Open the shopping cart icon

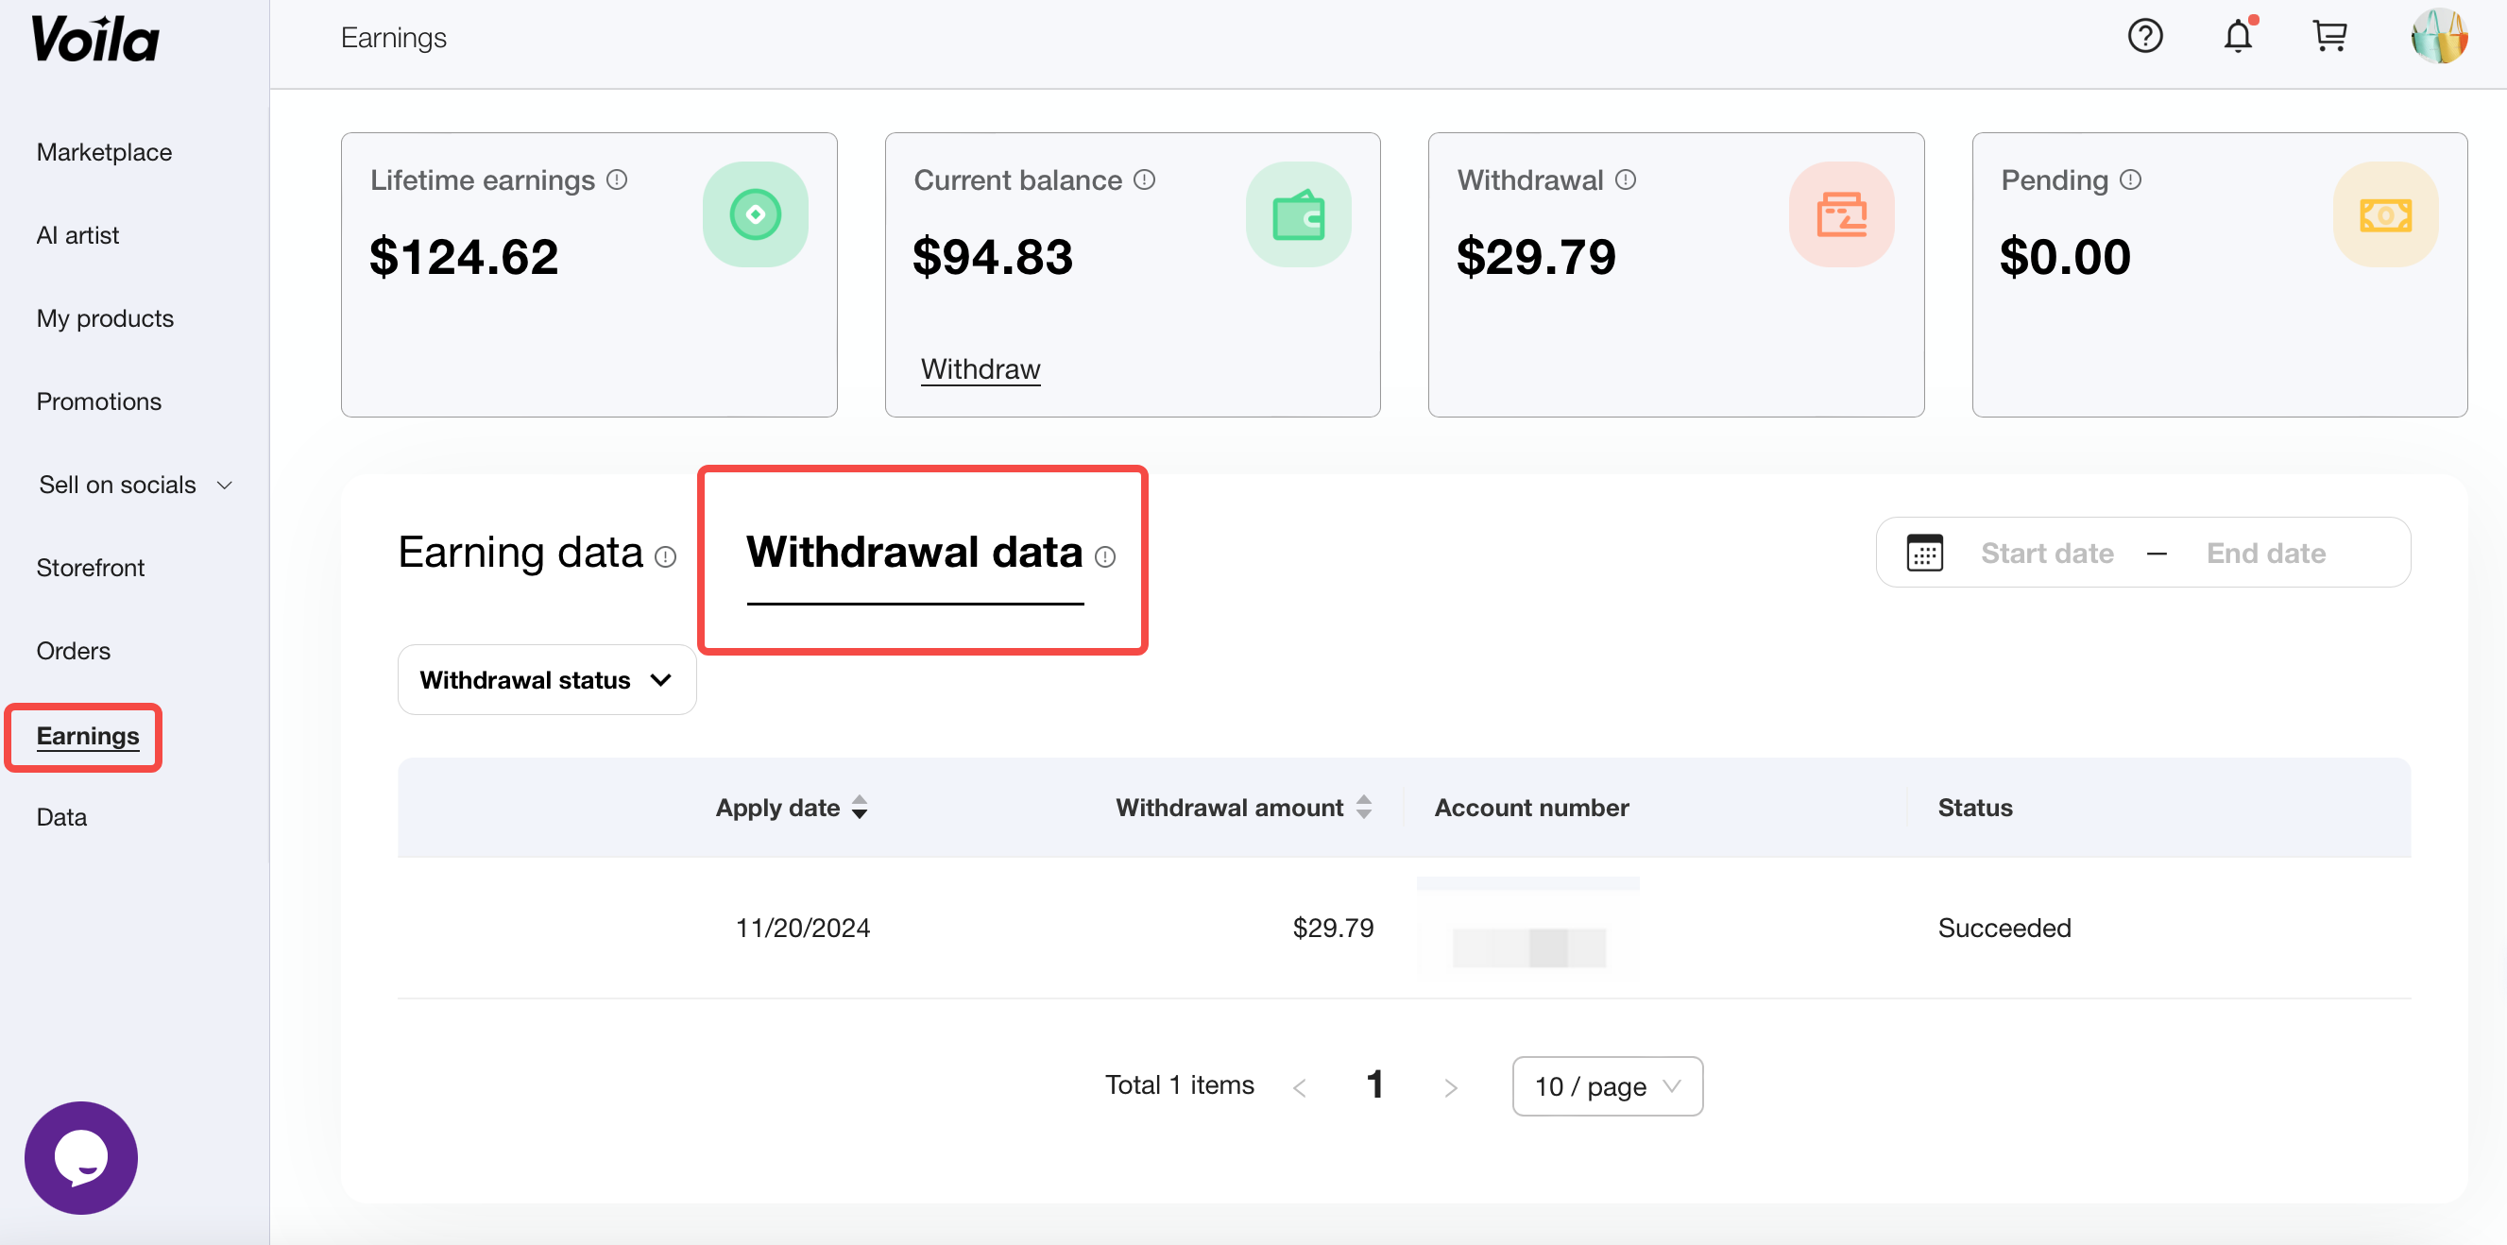tap(2329, 37)
